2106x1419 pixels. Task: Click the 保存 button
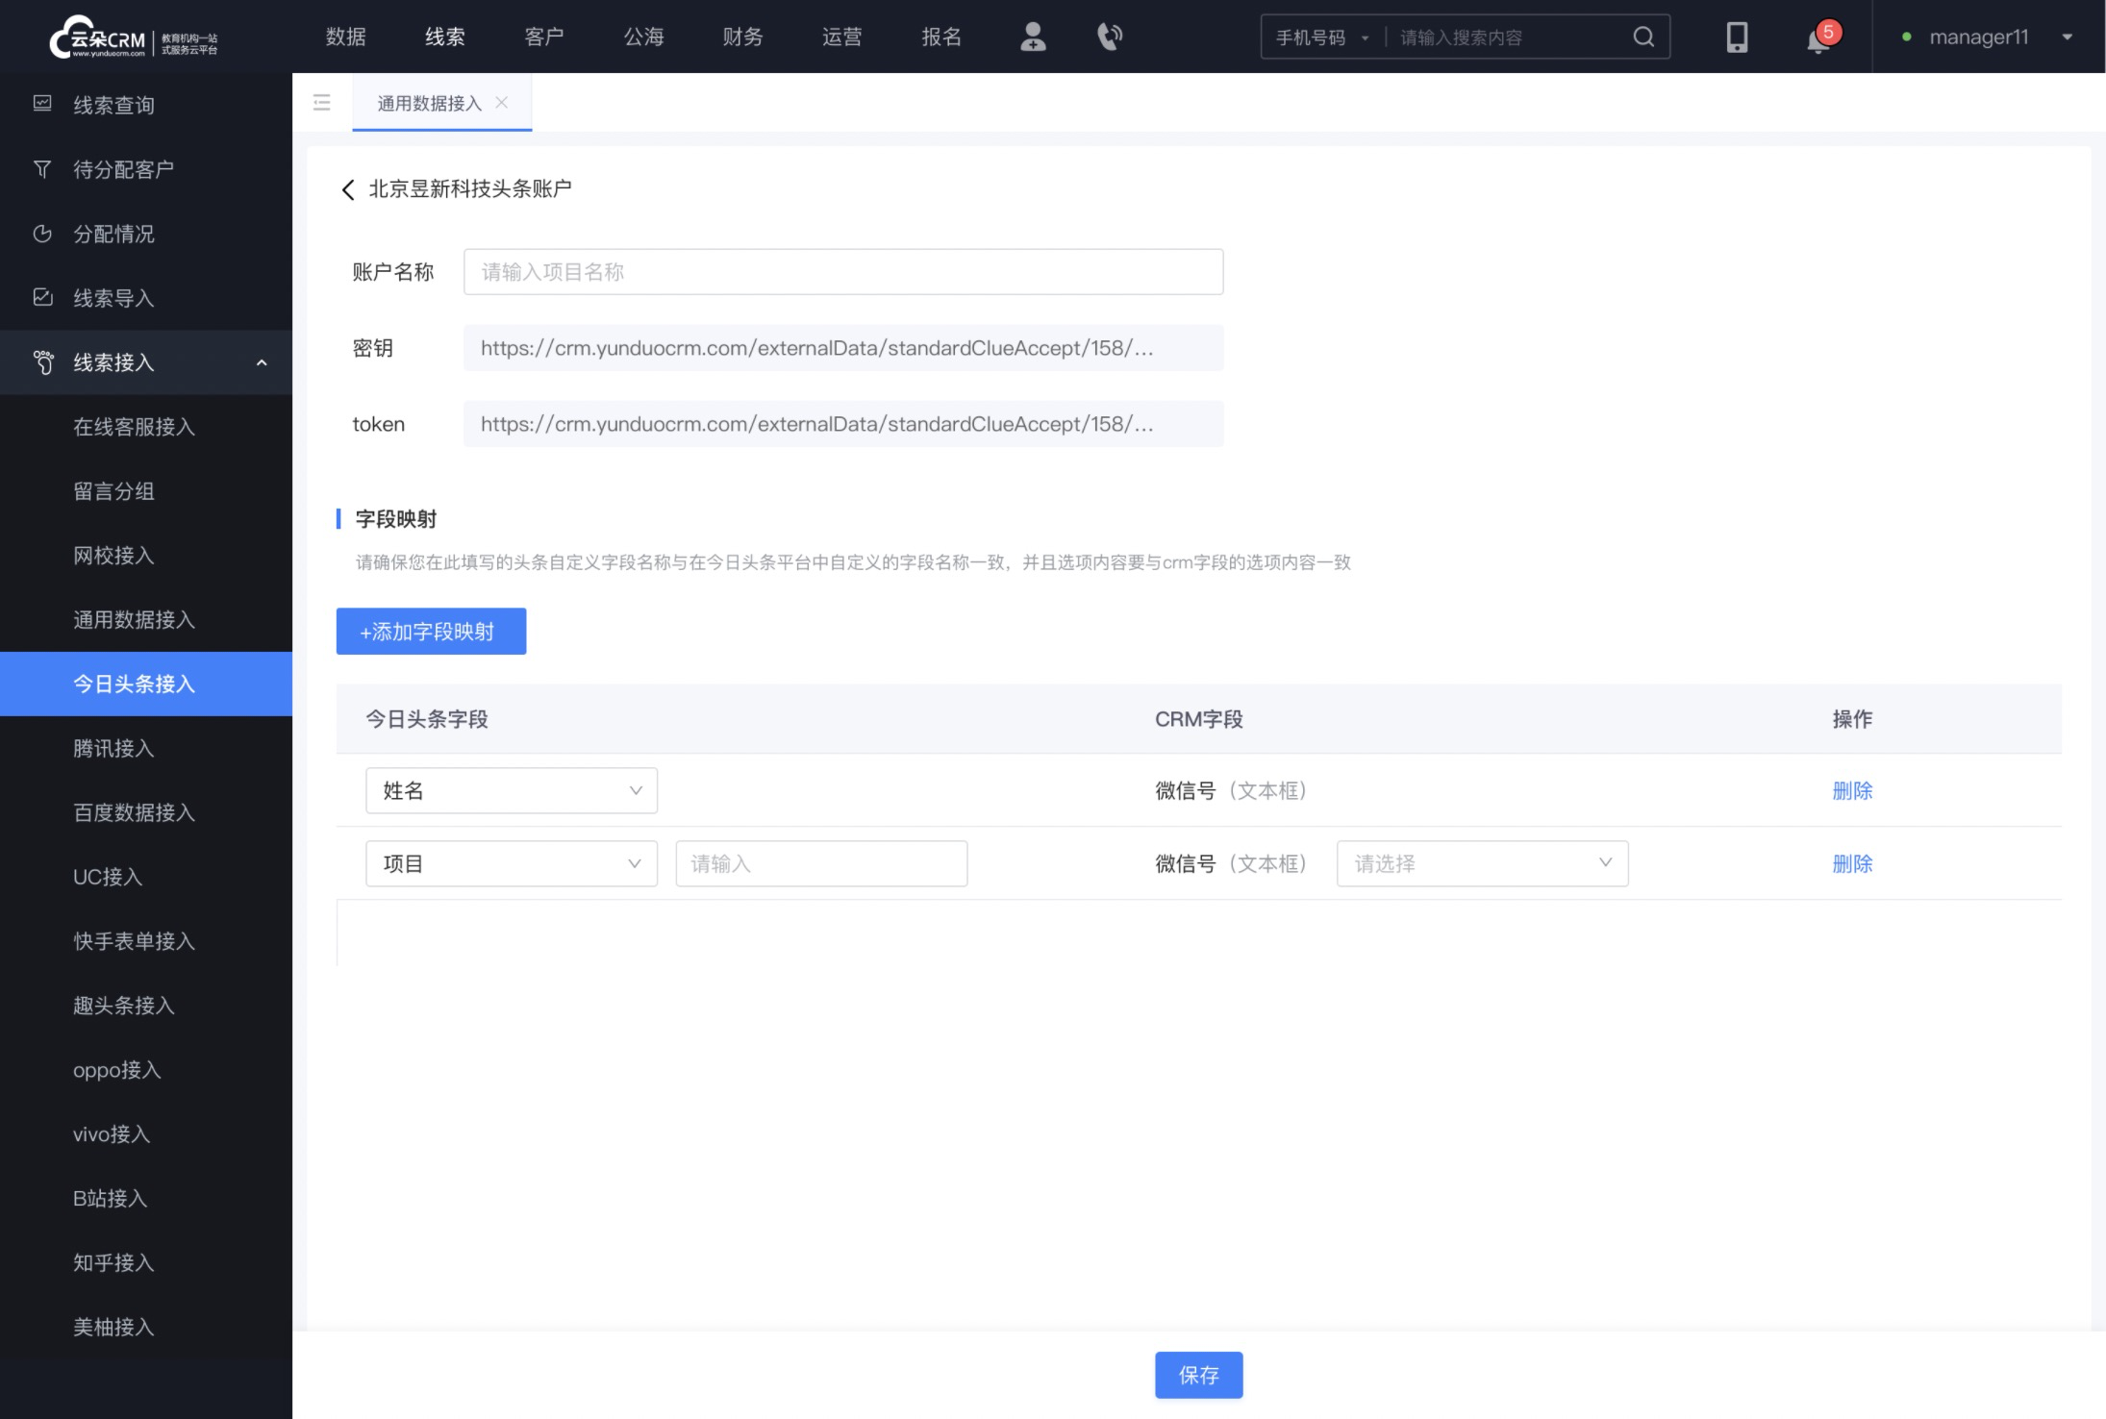1198,1375
